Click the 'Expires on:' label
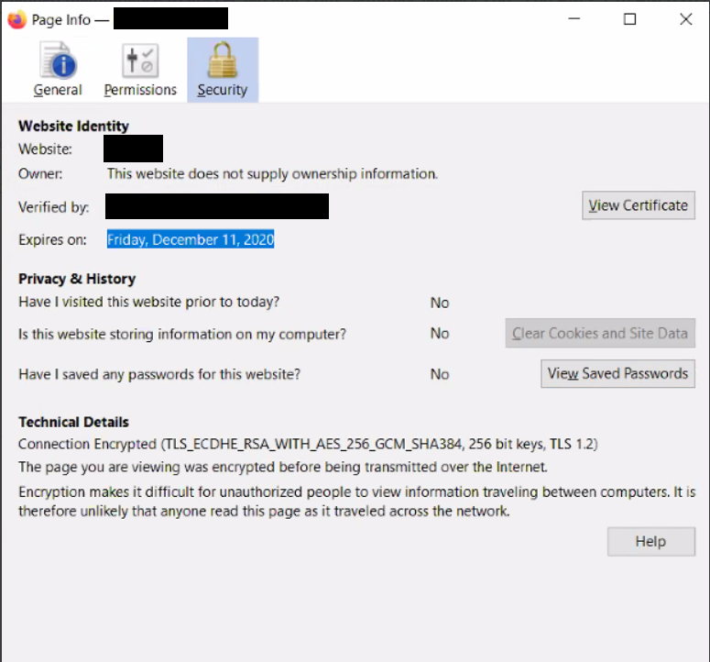 (52, 239)
